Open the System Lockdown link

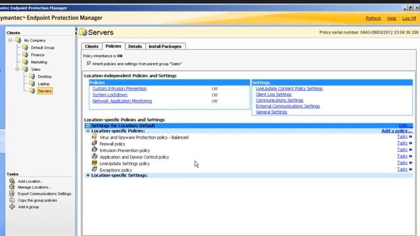(x=110, y=94)
